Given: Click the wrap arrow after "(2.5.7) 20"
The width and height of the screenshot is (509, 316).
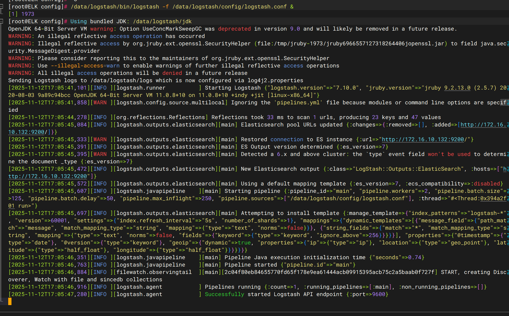Looking at the screenshot, I should 508,88.
